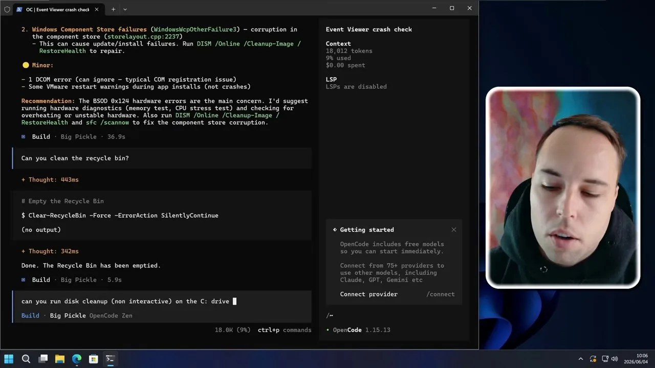Expand the 'Thought: 342ms' section
The height and width of the screenshot is (368, 655).
(x=50, y=251)
